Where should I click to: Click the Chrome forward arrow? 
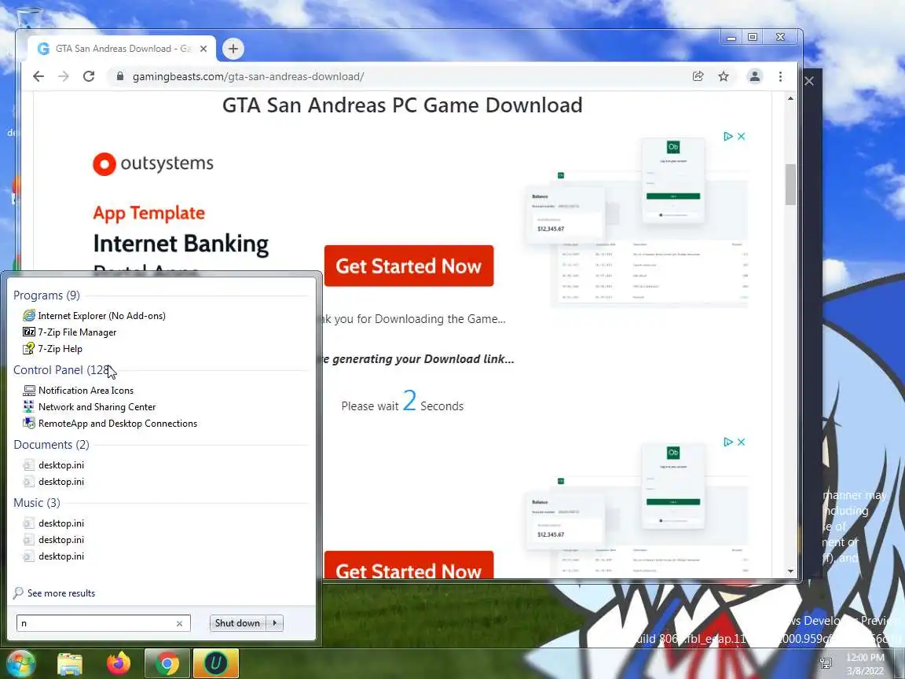(64, 76)
